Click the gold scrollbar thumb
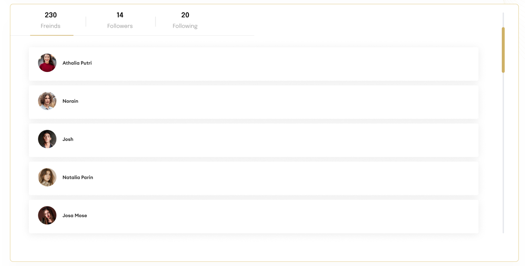 (x=503, y=50)
